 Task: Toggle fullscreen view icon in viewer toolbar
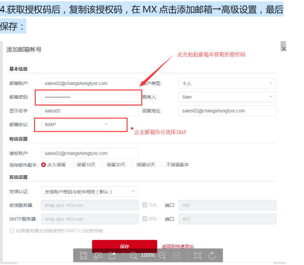(x=197, y=255)
